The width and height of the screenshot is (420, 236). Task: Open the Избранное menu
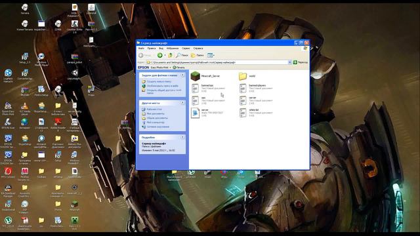coord(173,49)
